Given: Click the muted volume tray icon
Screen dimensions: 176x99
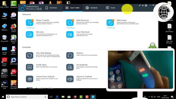Looking at the screenshot, I should point(155,97).
